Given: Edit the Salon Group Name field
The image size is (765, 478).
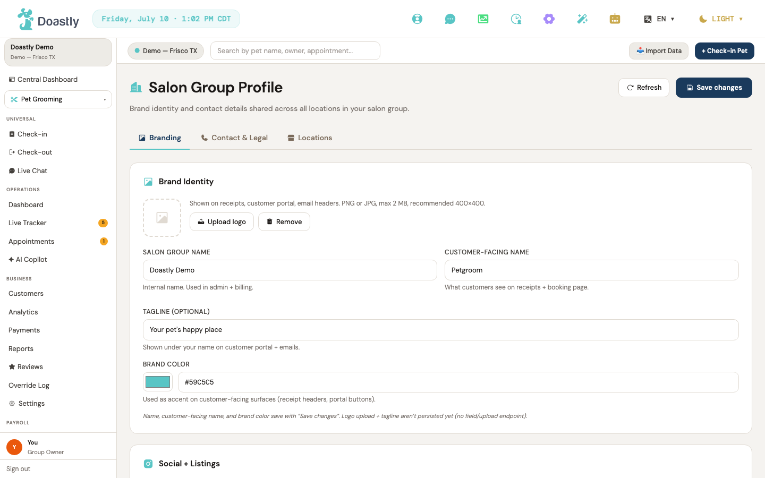Looking at the screenshot, I should pyautogui.click(x=290, y=270).
